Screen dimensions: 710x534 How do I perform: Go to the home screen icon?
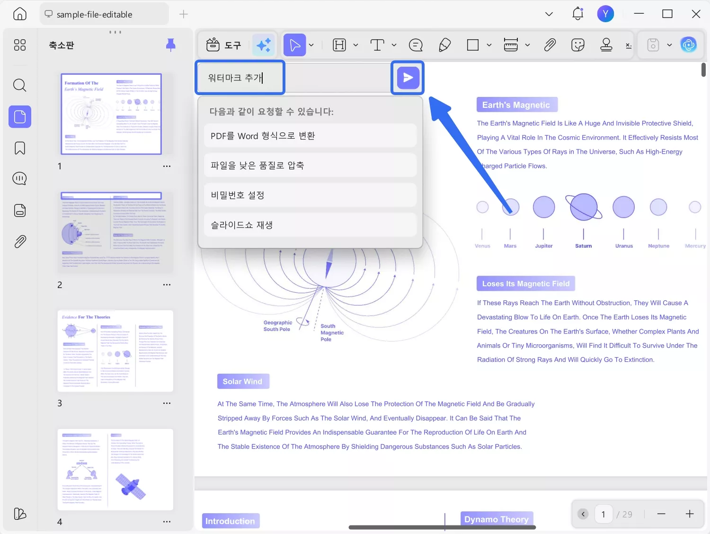tap(20, 14)
